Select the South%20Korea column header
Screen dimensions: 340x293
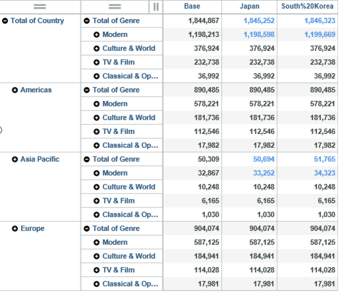click(308, 6)
